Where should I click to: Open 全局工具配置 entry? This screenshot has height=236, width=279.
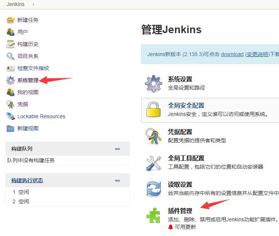pos(186,158)
